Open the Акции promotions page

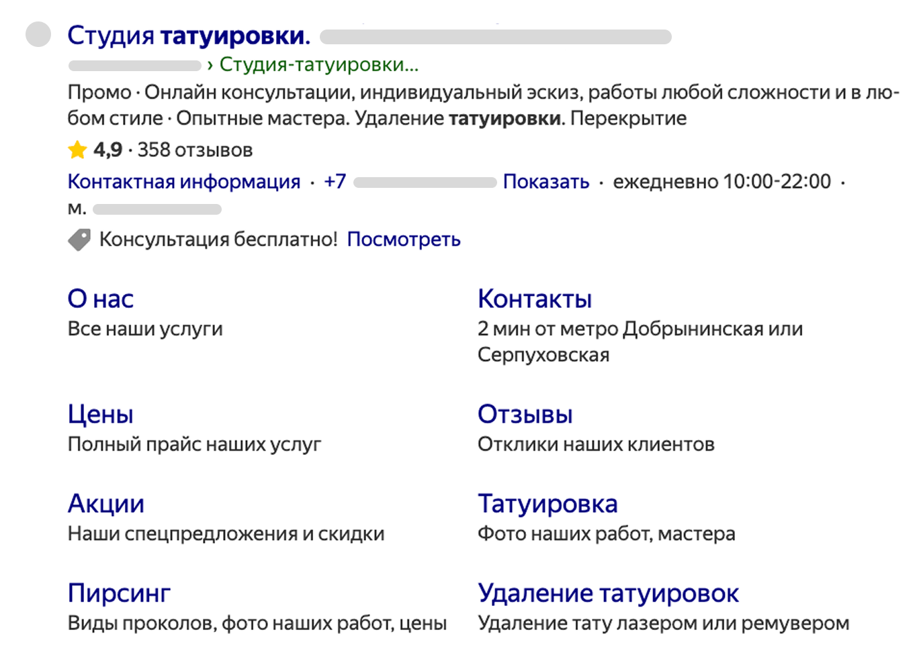point(105,503)
